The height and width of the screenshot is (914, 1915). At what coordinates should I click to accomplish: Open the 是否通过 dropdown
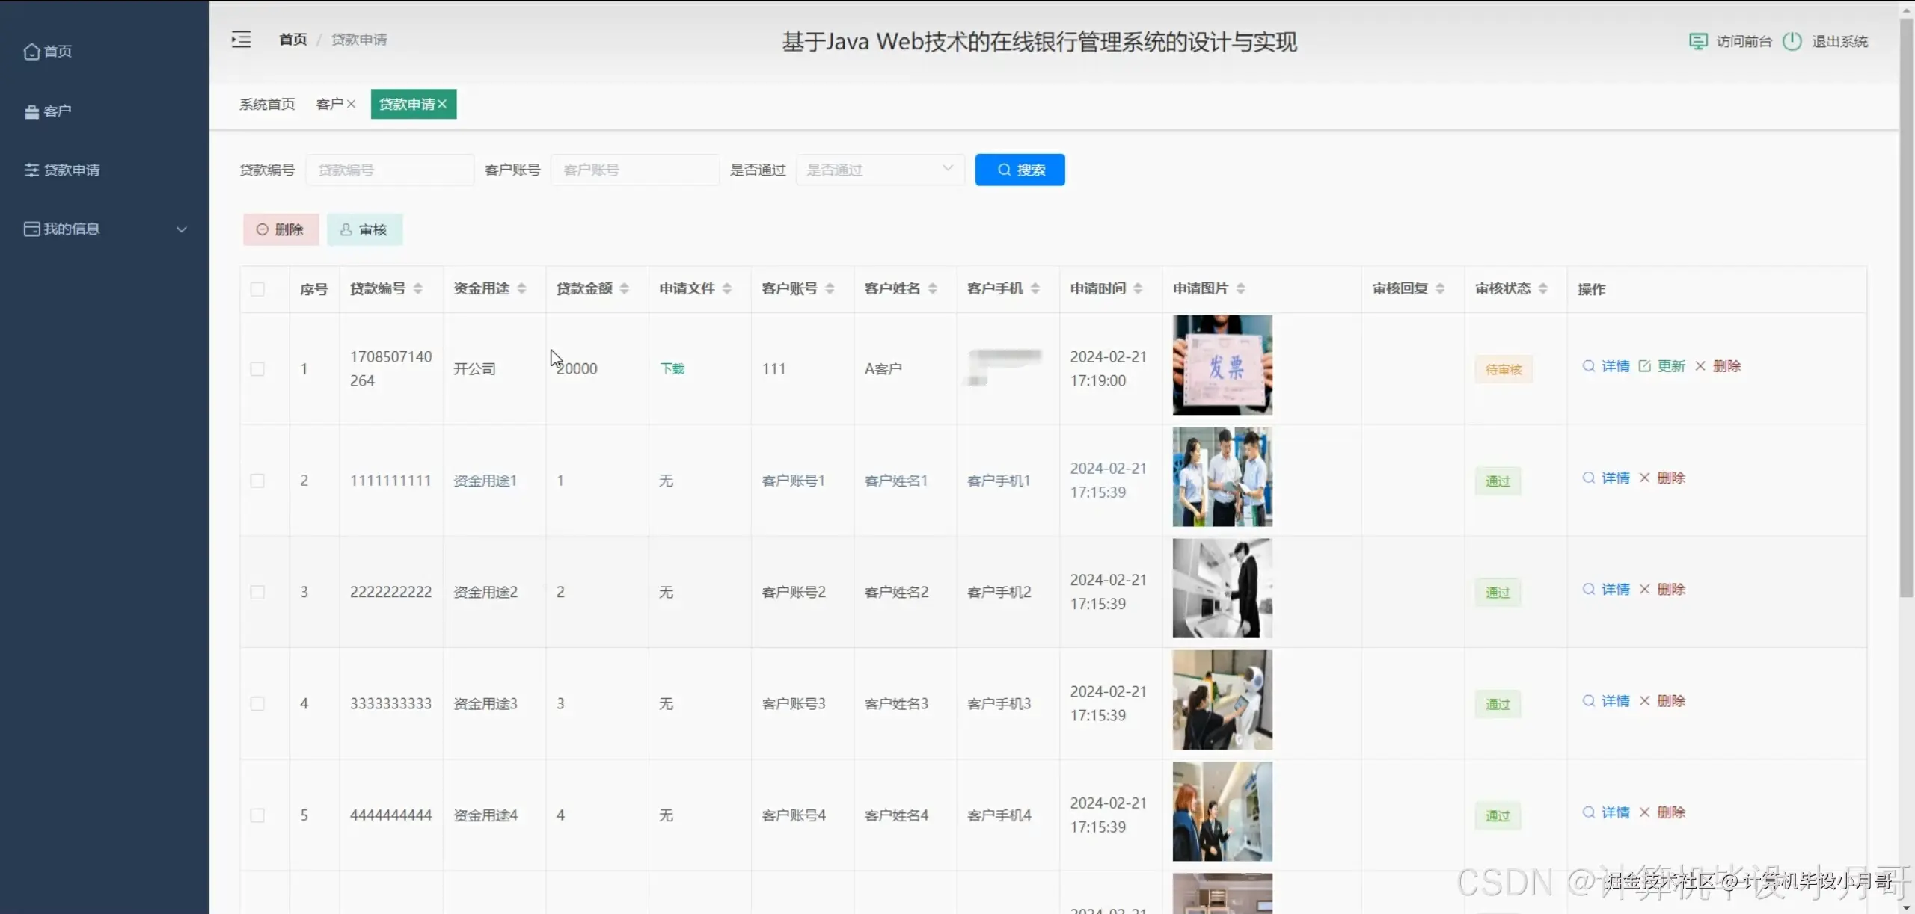(x=879, y=170)
